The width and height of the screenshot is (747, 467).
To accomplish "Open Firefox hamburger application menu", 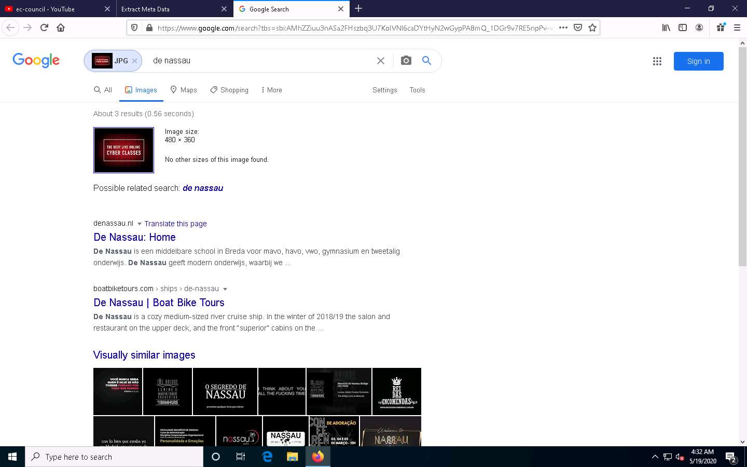I will [x=737, y=28].
